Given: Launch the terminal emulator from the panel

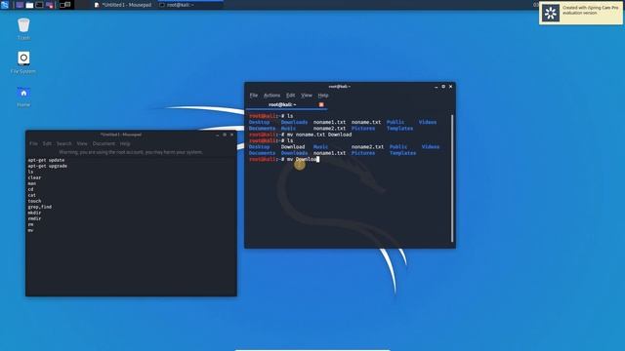Looking at the screenshot, I should (x=39, y=5).
